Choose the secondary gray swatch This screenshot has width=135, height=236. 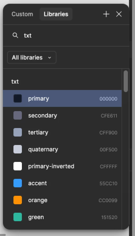pos(18,115)
